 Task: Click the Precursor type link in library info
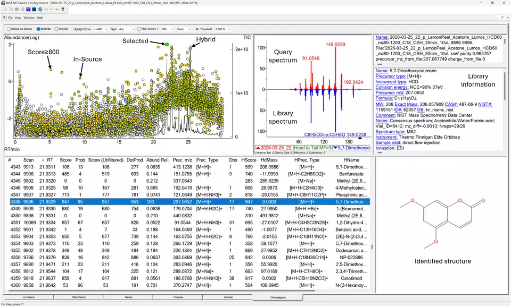pyautogui.click(x=390, y=76)
